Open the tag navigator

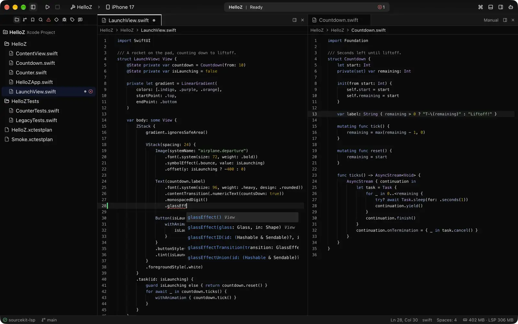(72, 20)
